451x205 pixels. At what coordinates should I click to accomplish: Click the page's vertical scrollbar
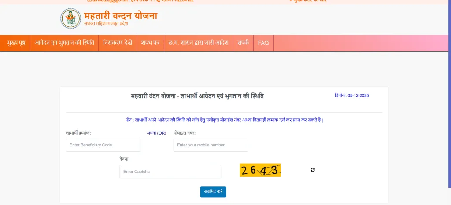point(450,94)
